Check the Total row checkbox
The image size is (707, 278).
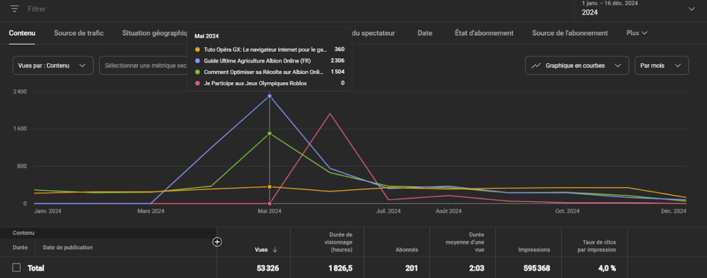click(x=17, y=267)
